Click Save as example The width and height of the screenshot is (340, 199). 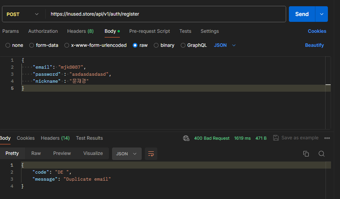coord(300,138)
